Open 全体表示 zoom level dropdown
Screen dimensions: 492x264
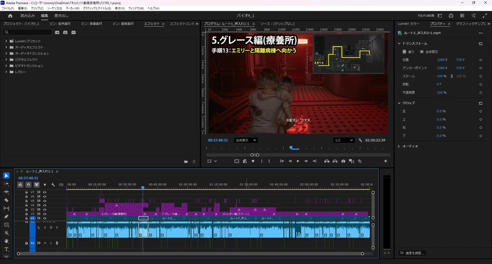tap(246, 140)
